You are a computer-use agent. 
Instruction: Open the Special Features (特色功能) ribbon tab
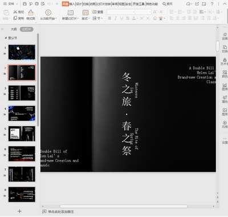coord(152,4)
